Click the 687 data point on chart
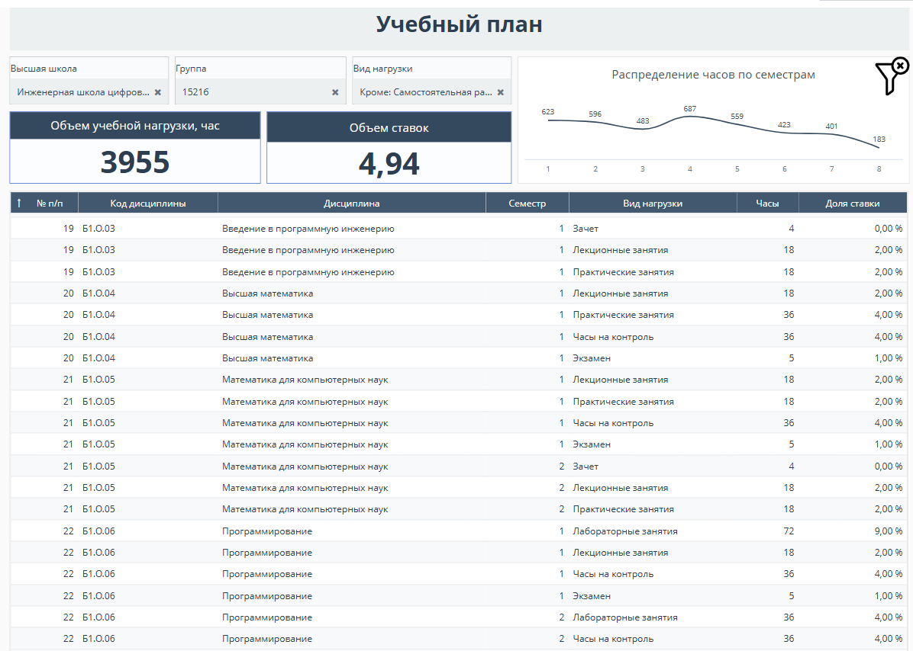 click(690, 117)
